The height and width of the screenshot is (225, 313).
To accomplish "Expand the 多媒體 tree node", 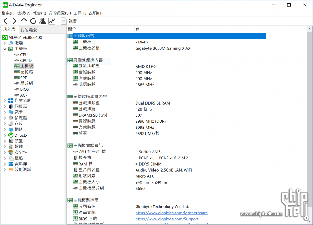I will pos(5,118).
